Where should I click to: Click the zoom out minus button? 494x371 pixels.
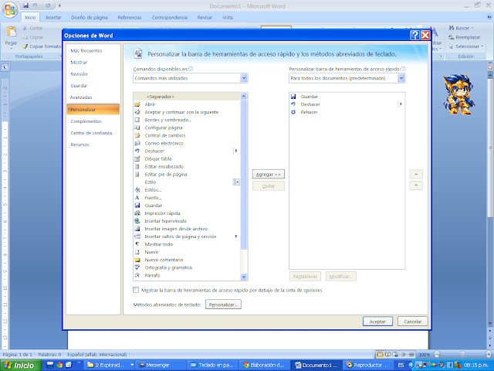coord(437,354)
